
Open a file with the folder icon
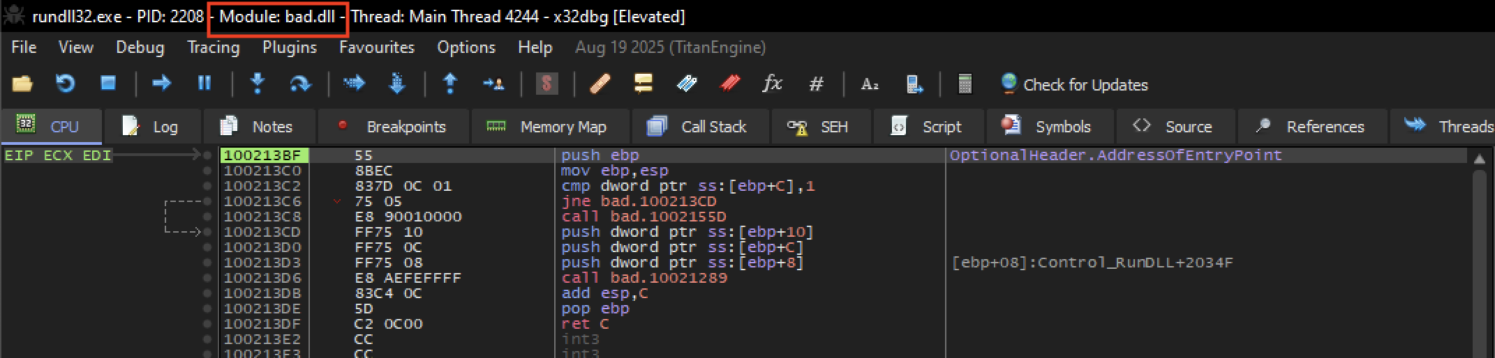tap(22, 84)
